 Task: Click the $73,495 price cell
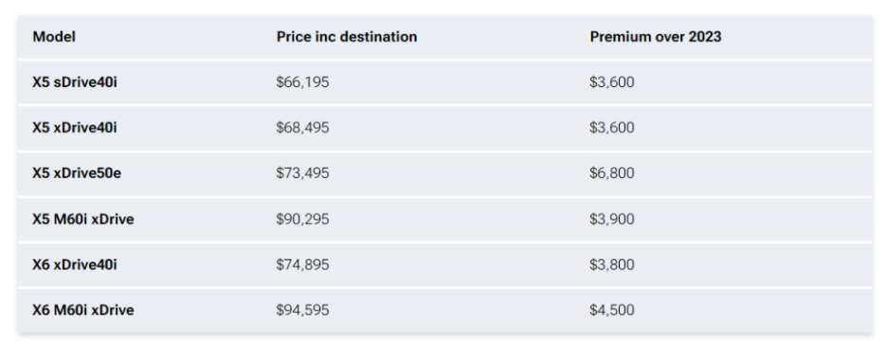(x=302, y=173)
